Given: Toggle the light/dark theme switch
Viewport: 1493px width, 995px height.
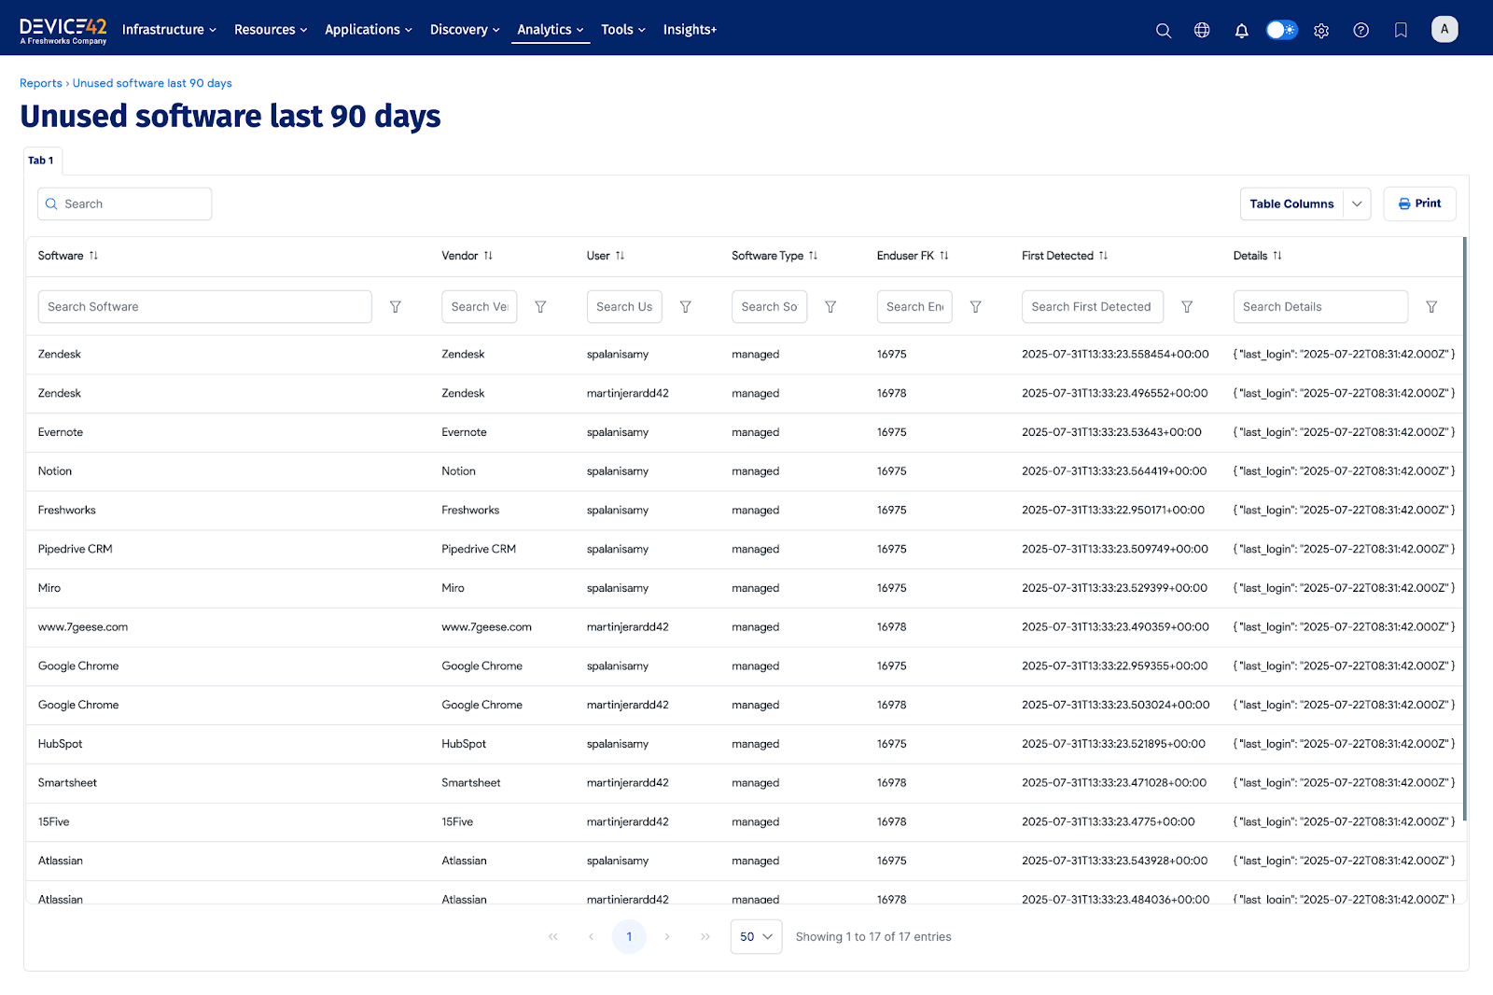Looking at the screenshot, I should (1281, 29).
